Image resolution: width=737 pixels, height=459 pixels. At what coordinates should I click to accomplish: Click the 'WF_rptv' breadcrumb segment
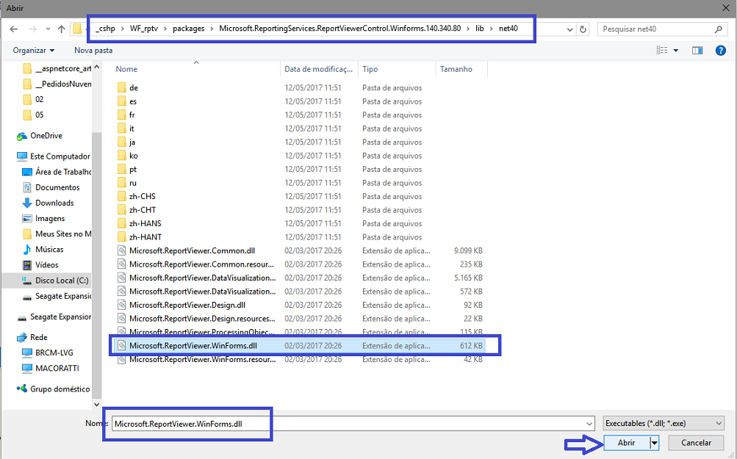click(144, 29)
